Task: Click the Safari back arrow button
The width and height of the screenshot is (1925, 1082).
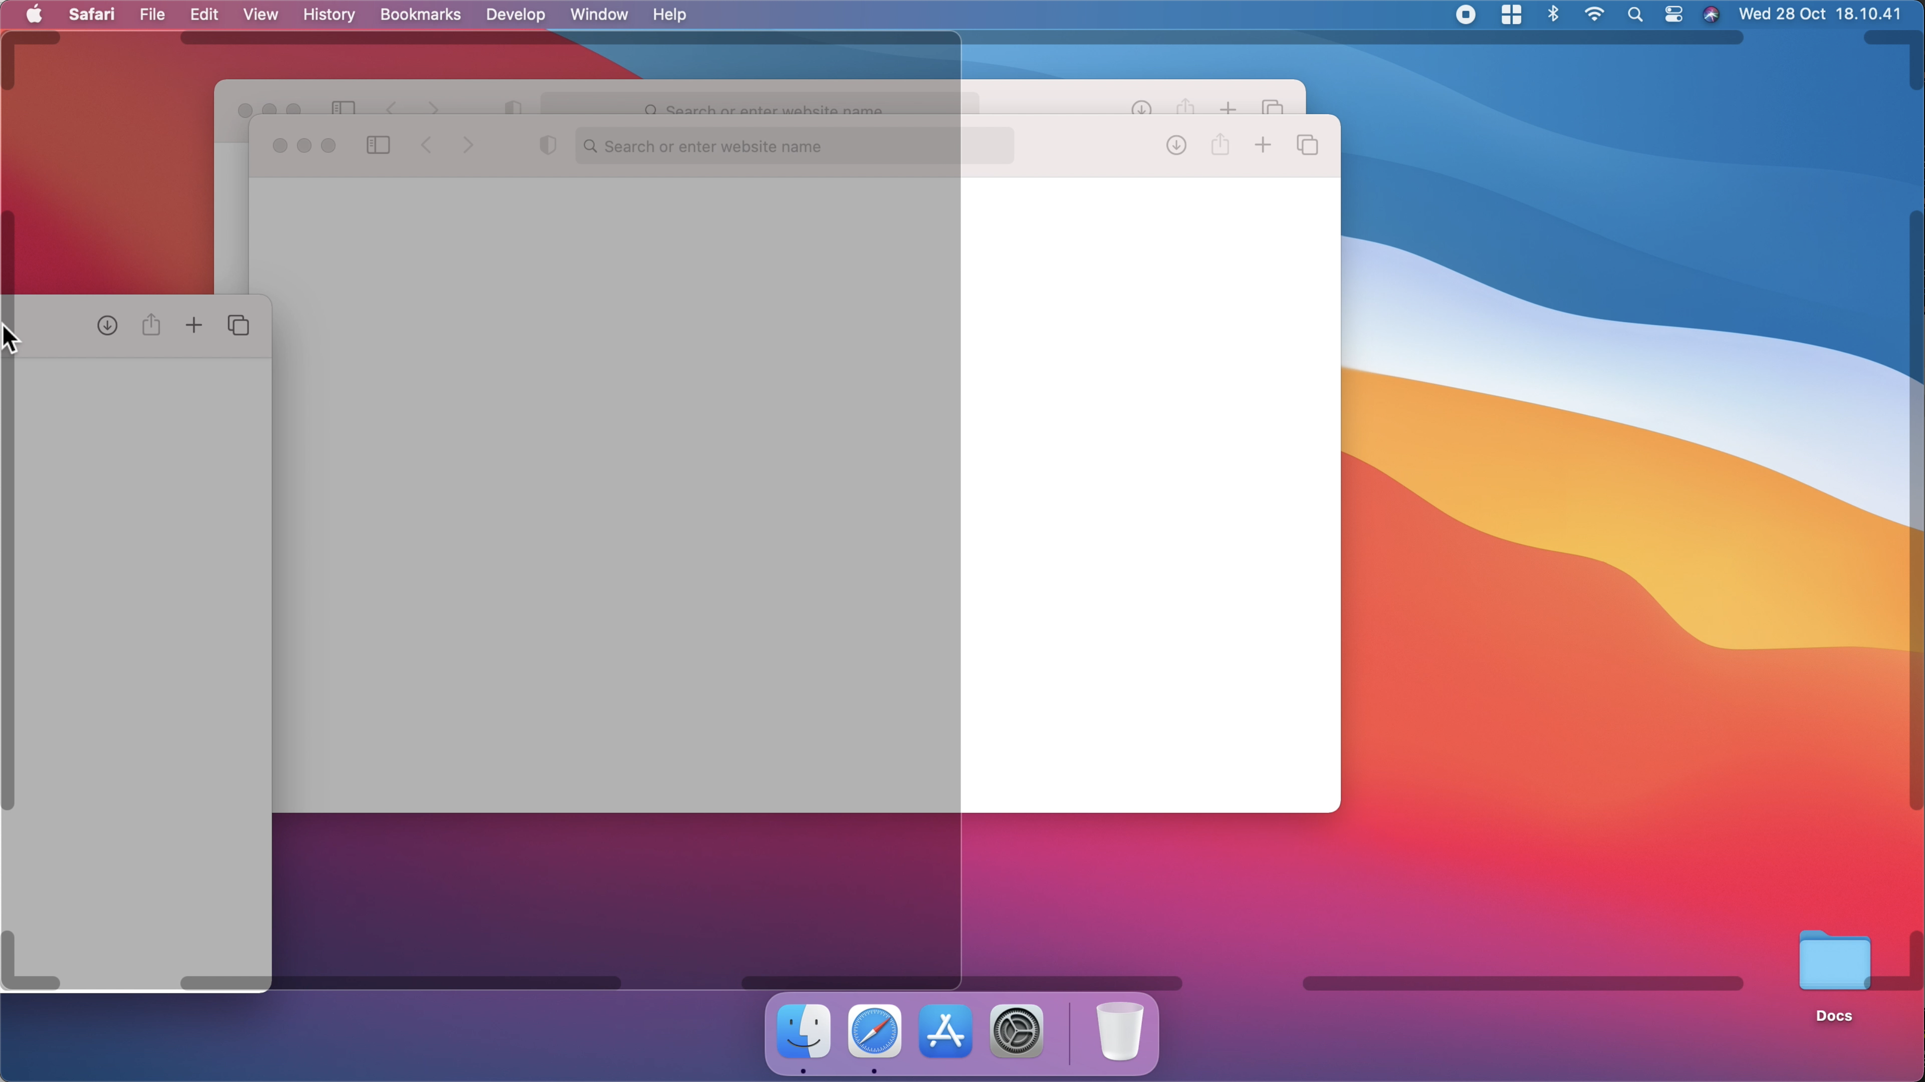Action: 427,146
